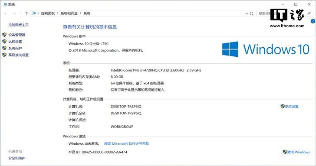Open the recent locations dropdown arrow
Screen dimensions: 316x166
pyautogui.click(x=21, y=13)
